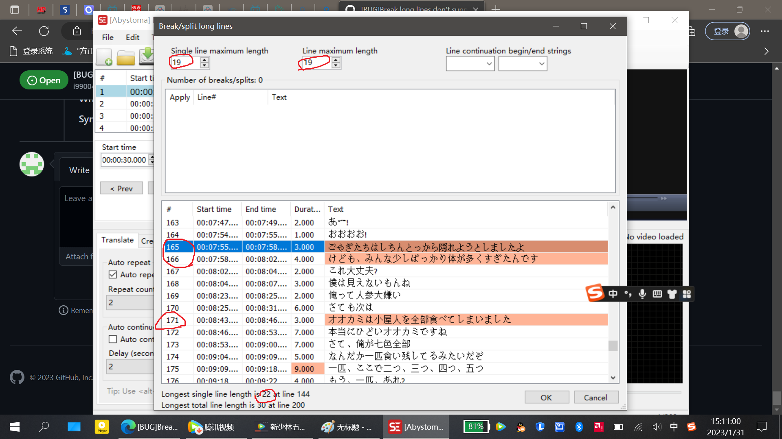Click the Sogou input microphone icon
The width and height of the screenshot is (782, 439).
click(x=642, y=294)
